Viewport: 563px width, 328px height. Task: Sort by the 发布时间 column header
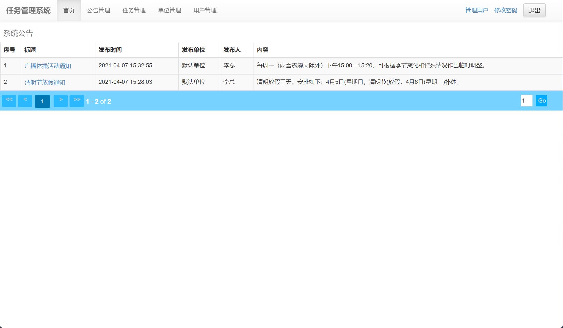111,50
